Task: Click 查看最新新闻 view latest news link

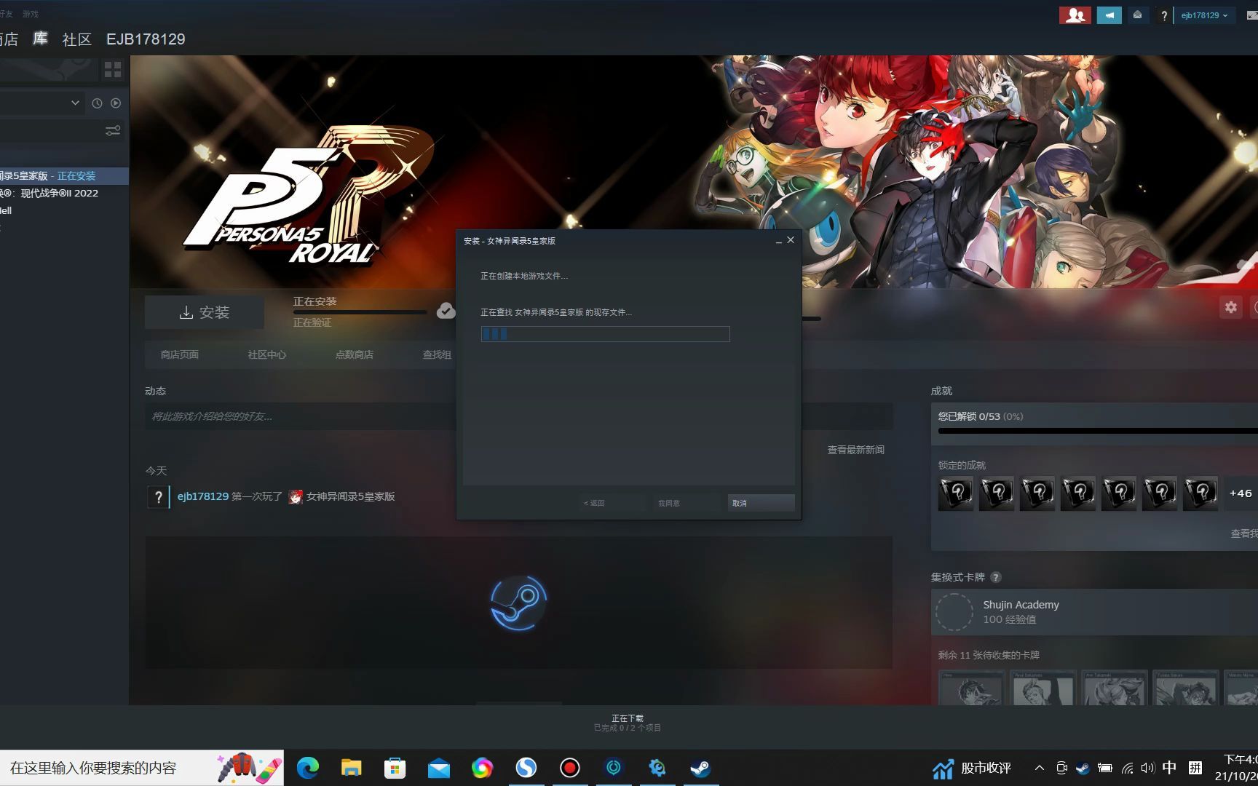Action: (856, 450)
